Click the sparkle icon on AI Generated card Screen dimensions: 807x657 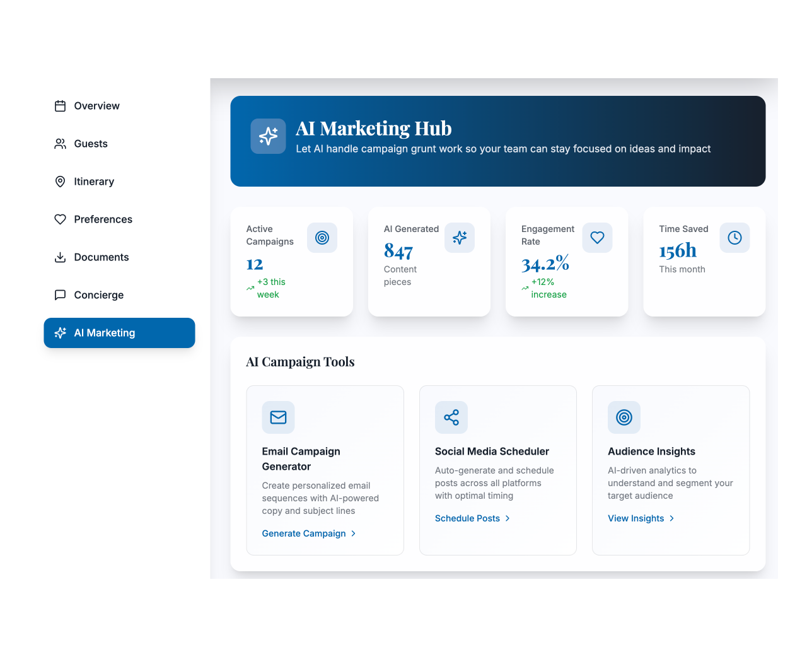[x=460, y=238]
